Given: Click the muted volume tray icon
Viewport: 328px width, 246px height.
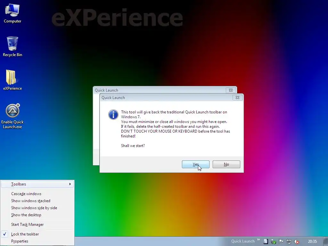Looking at the screenshot, I should 296,242.
